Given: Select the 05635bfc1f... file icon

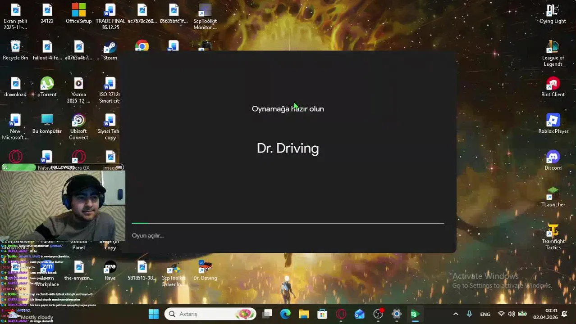Looking at the screenshot, I should [174, 14].
